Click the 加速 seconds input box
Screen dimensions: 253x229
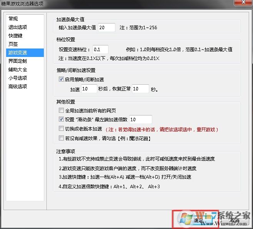(89, 89)
